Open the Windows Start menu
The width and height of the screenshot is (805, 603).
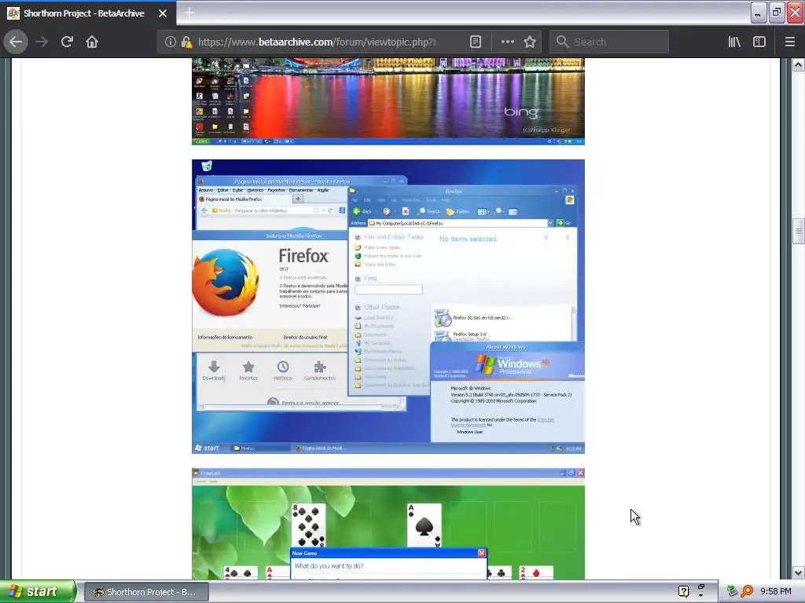(38, 592)
